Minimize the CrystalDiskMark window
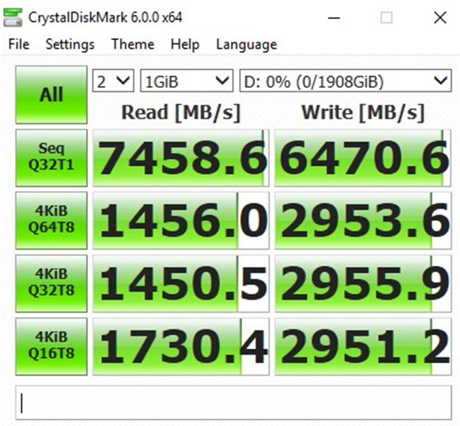460x426 pixels. [x=334, y=18]
